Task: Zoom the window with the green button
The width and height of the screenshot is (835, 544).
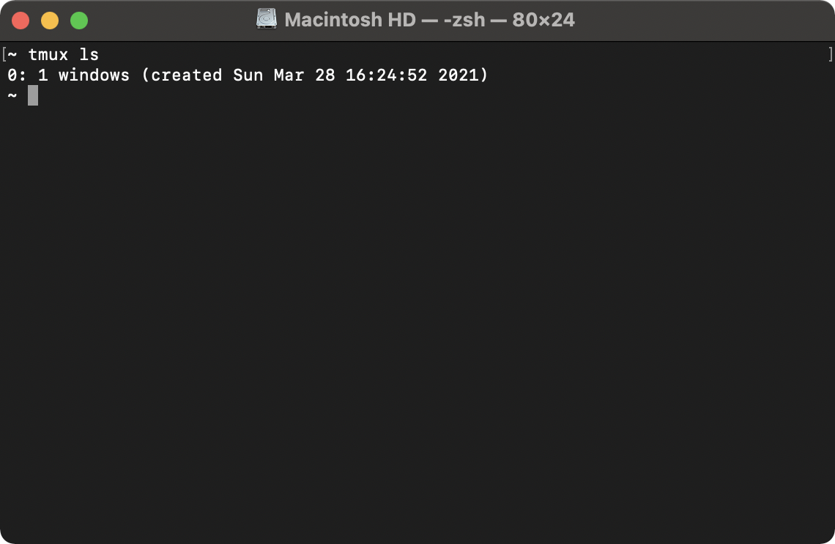Action: click(x=79, y=21)
